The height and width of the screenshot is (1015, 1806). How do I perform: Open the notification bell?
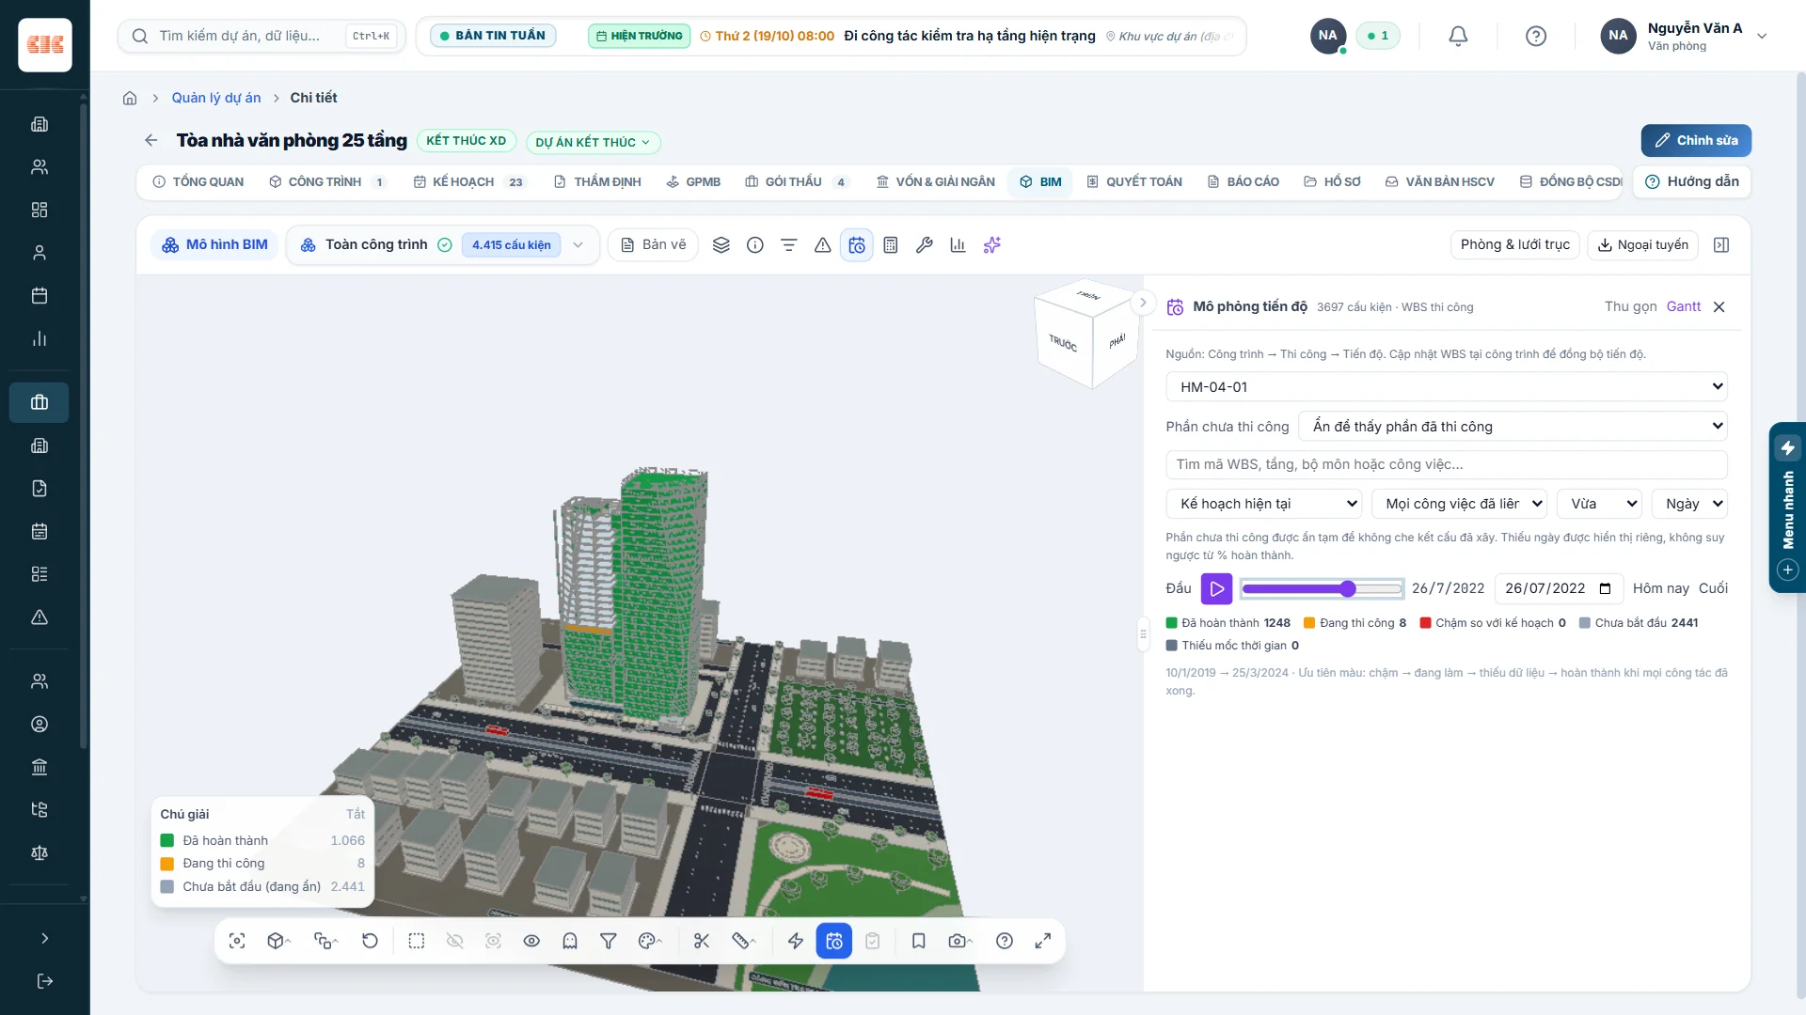1458,36
